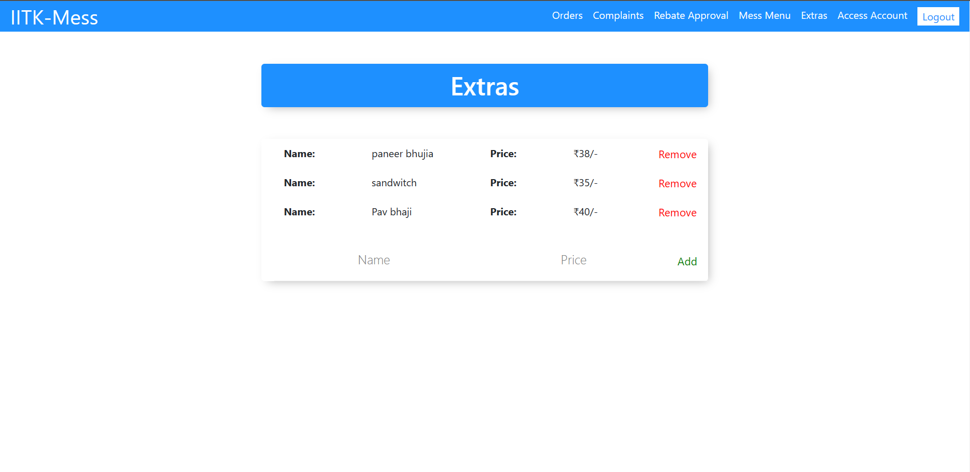View the Mess Menu

(x=764, y=16)
